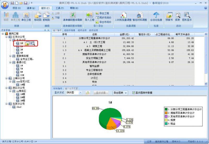Collapse the 案例工程 root node
The width and height of the screenshot is (209, 144).
tap(3, 34)
